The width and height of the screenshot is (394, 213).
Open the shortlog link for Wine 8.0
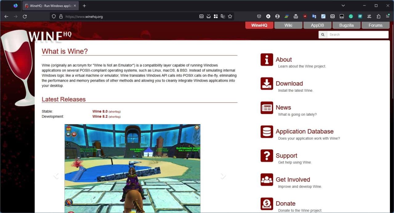115,112
